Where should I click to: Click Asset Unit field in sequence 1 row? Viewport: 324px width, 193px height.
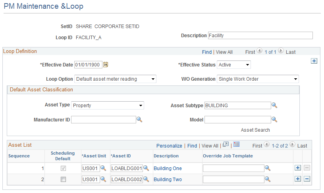click(91, 168)
